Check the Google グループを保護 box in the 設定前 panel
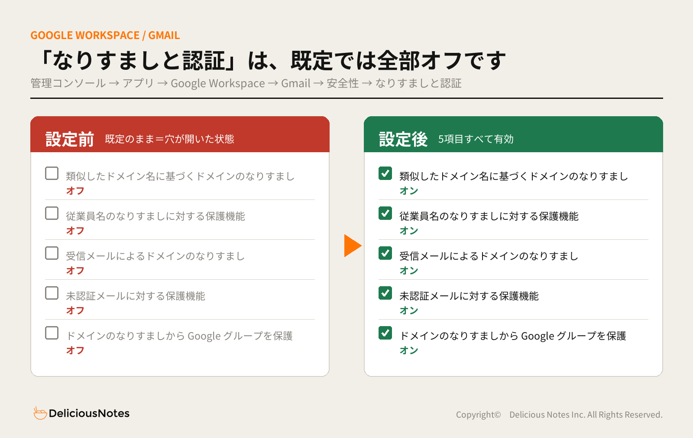Viewport: 693px width, 438px height. pos(52,333)
